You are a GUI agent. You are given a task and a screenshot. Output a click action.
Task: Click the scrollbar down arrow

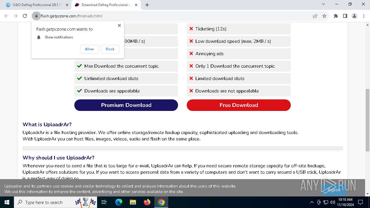pos(367,194)
